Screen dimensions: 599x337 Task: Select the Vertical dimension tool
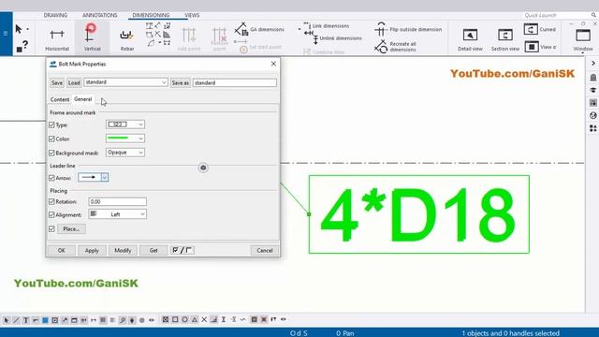coord(92,37)
